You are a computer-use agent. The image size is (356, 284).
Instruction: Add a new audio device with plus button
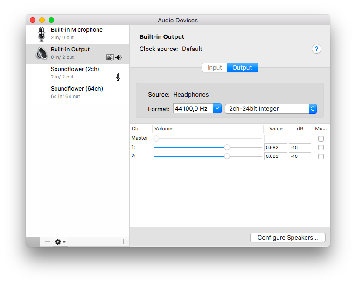(33, 241)
